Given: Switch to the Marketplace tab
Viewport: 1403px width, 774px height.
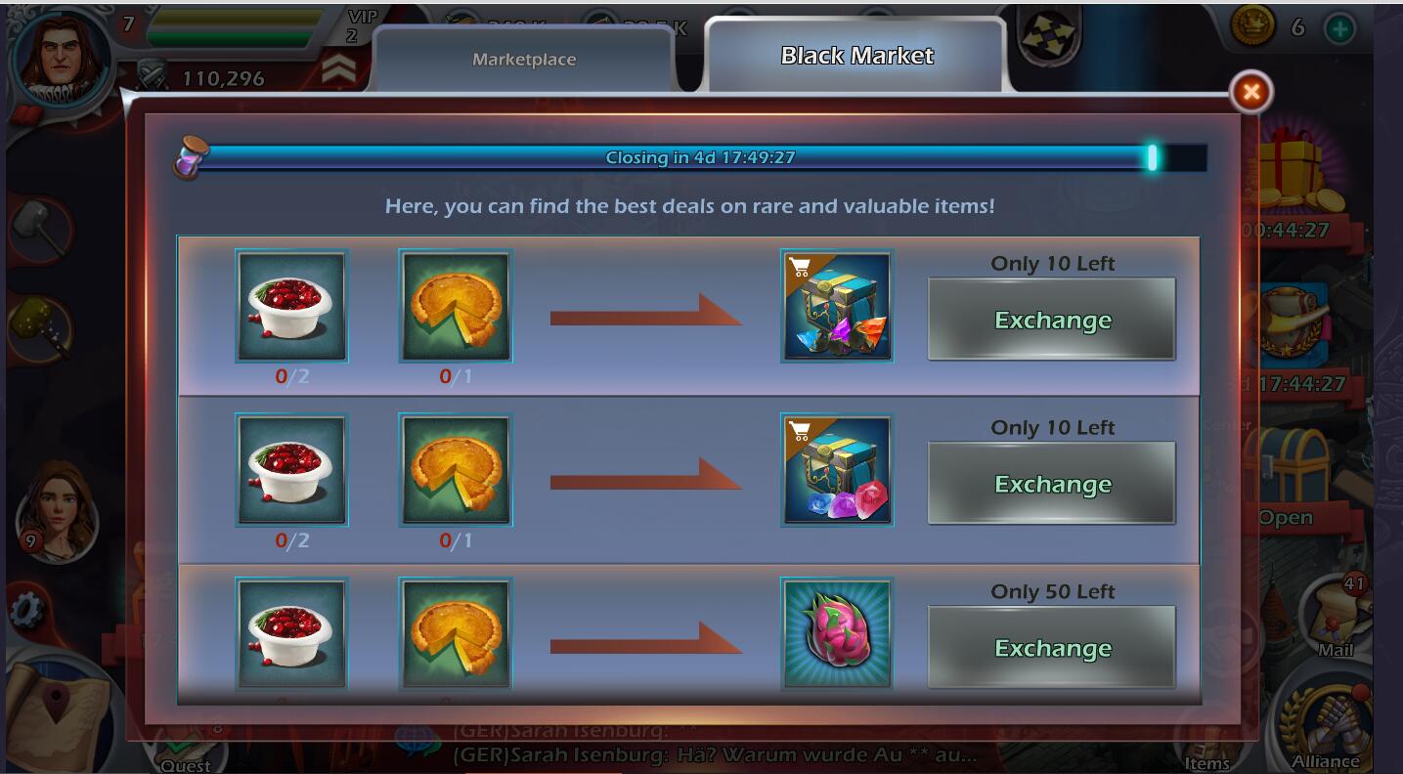Looking at the screenshot, I should 524,60.
